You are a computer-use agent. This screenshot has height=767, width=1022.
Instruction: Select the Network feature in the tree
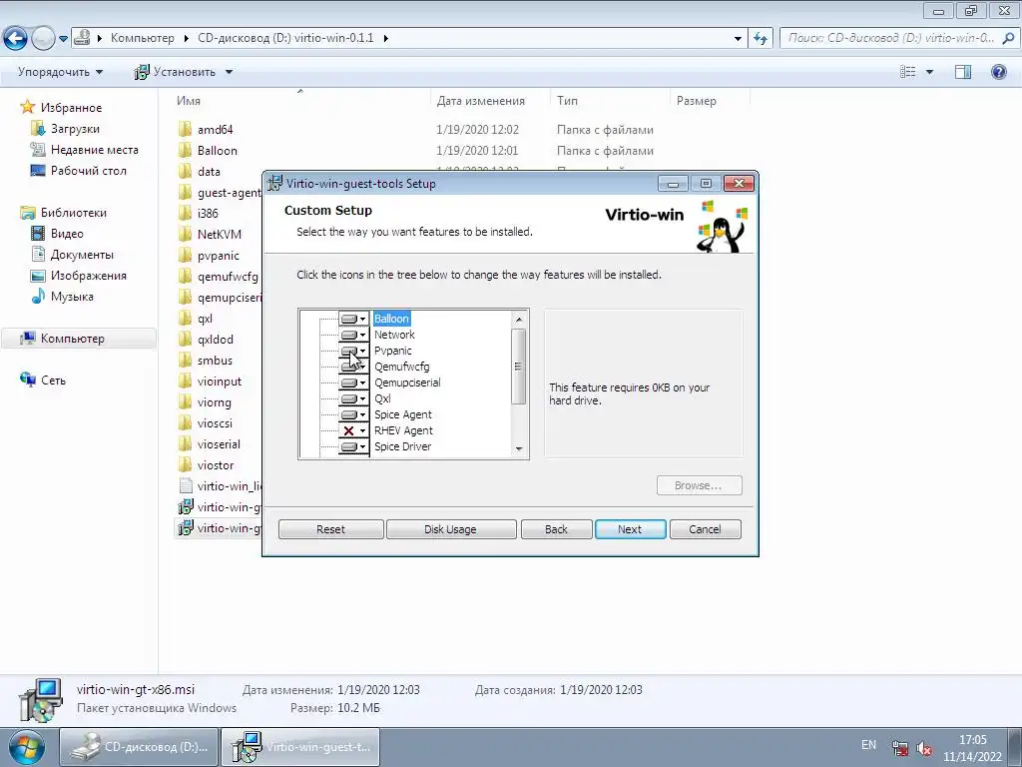(394, 335)
